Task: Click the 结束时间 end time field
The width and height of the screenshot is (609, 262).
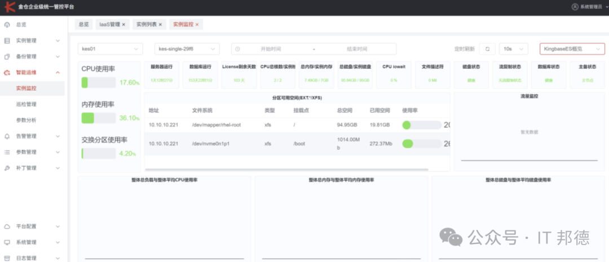Action: (x=357, y=49)
